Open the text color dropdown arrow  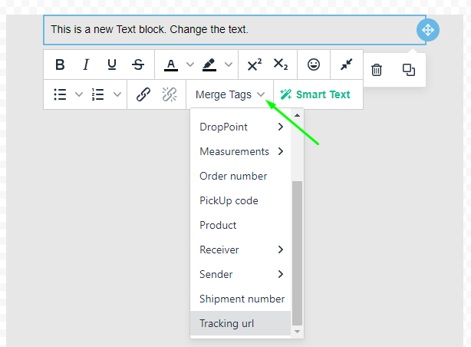tap(188, 65)
